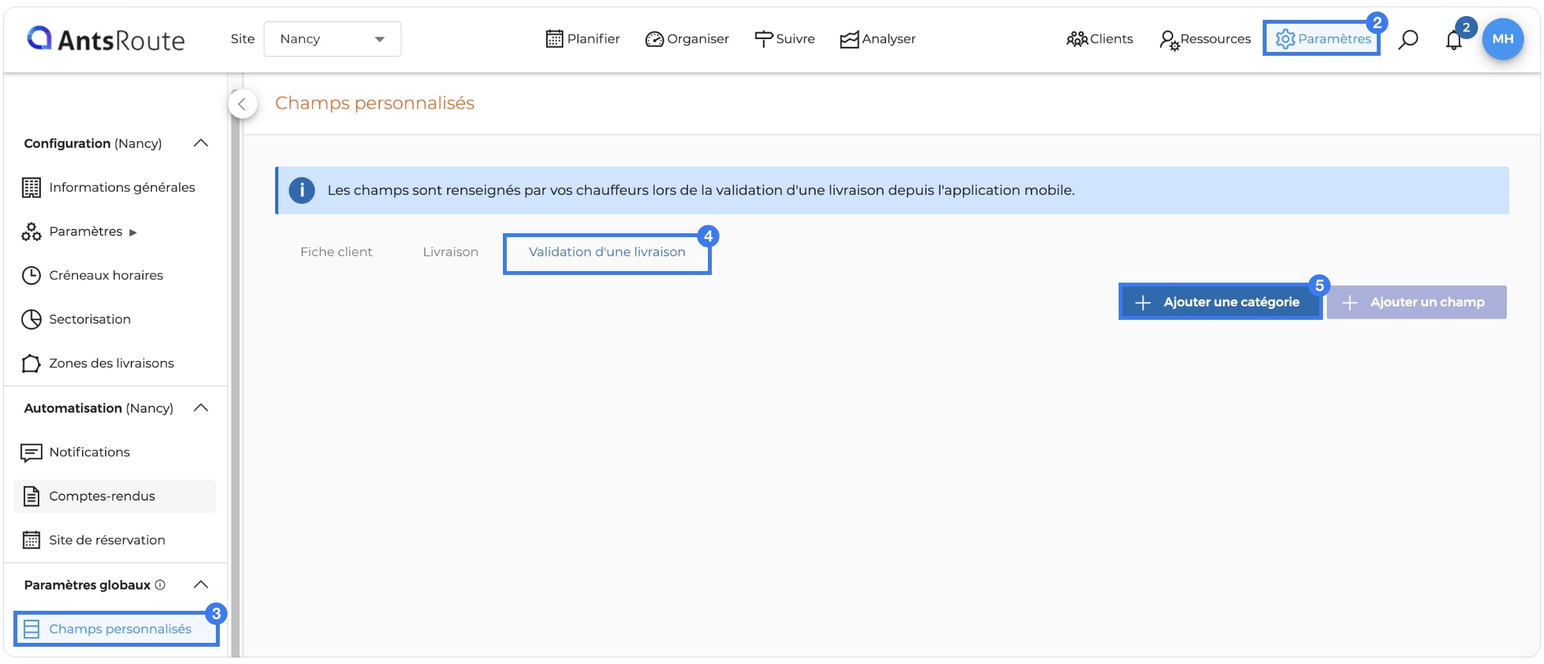The image size is (1544, 664).
Task: Open Créneaux horaires
Action: 106,275
